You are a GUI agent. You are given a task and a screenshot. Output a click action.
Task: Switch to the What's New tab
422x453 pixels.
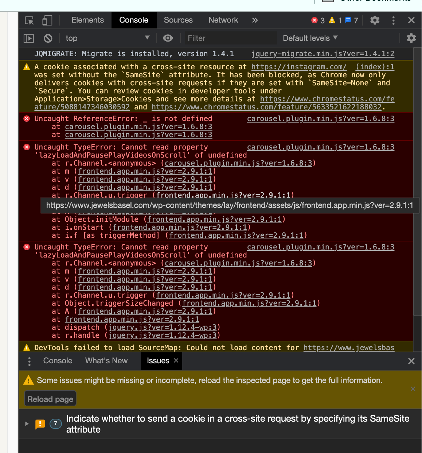[106, 361]
